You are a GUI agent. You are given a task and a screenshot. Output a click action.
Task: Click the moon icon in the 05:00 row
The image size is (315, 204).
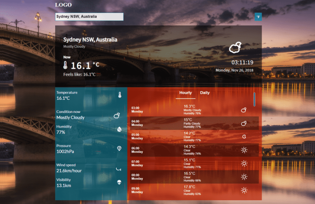tap(244, 137)
